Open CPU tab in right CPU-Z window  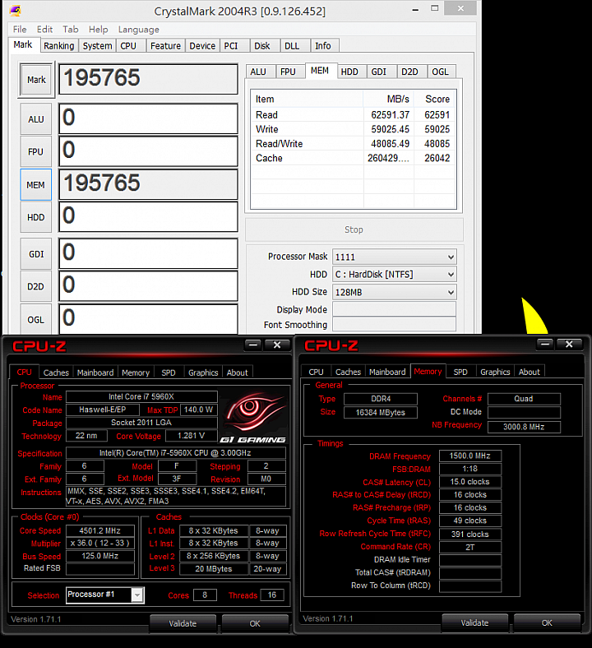click(316, 372)
